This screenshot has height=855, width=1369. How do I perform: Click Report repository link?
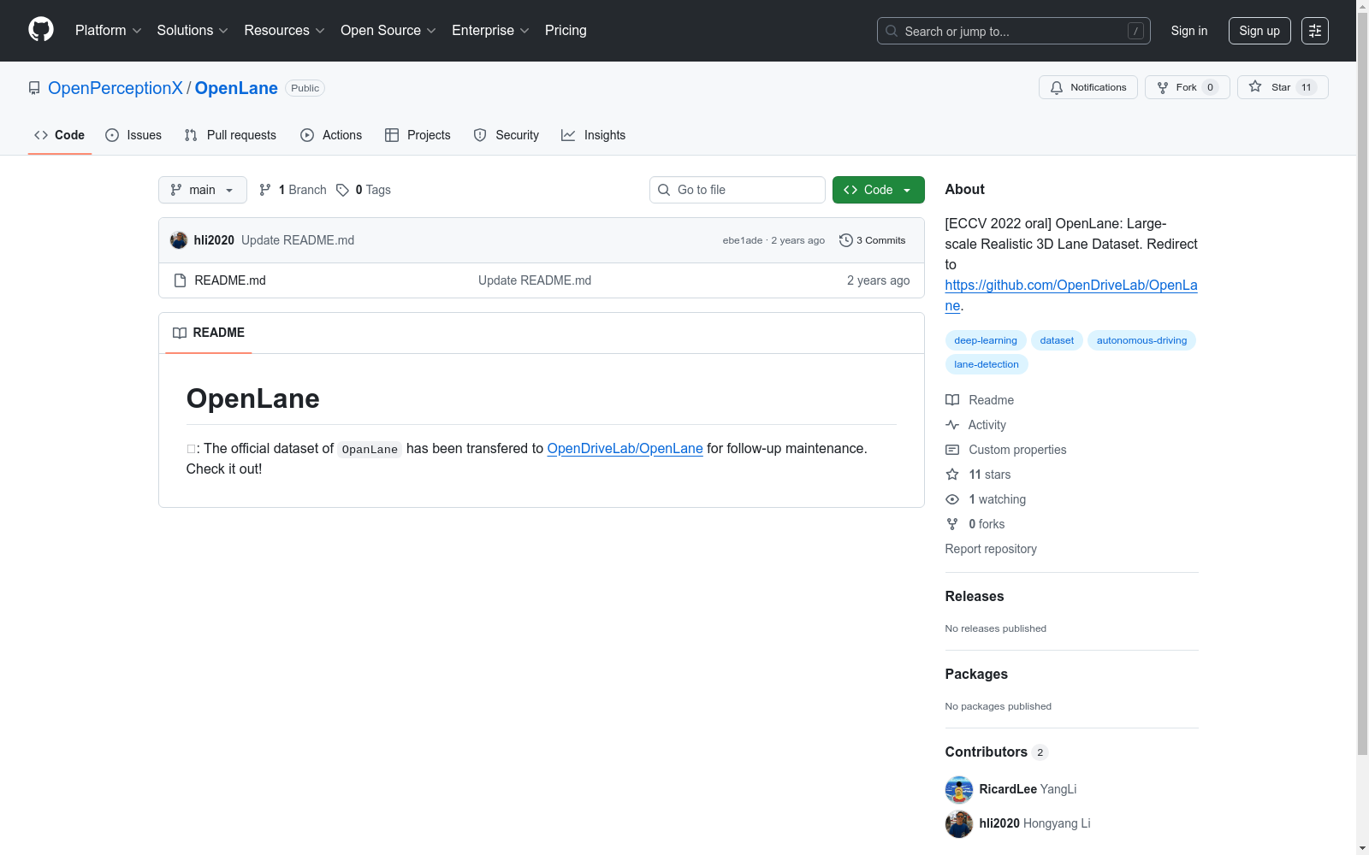click(x=991, y=549)
